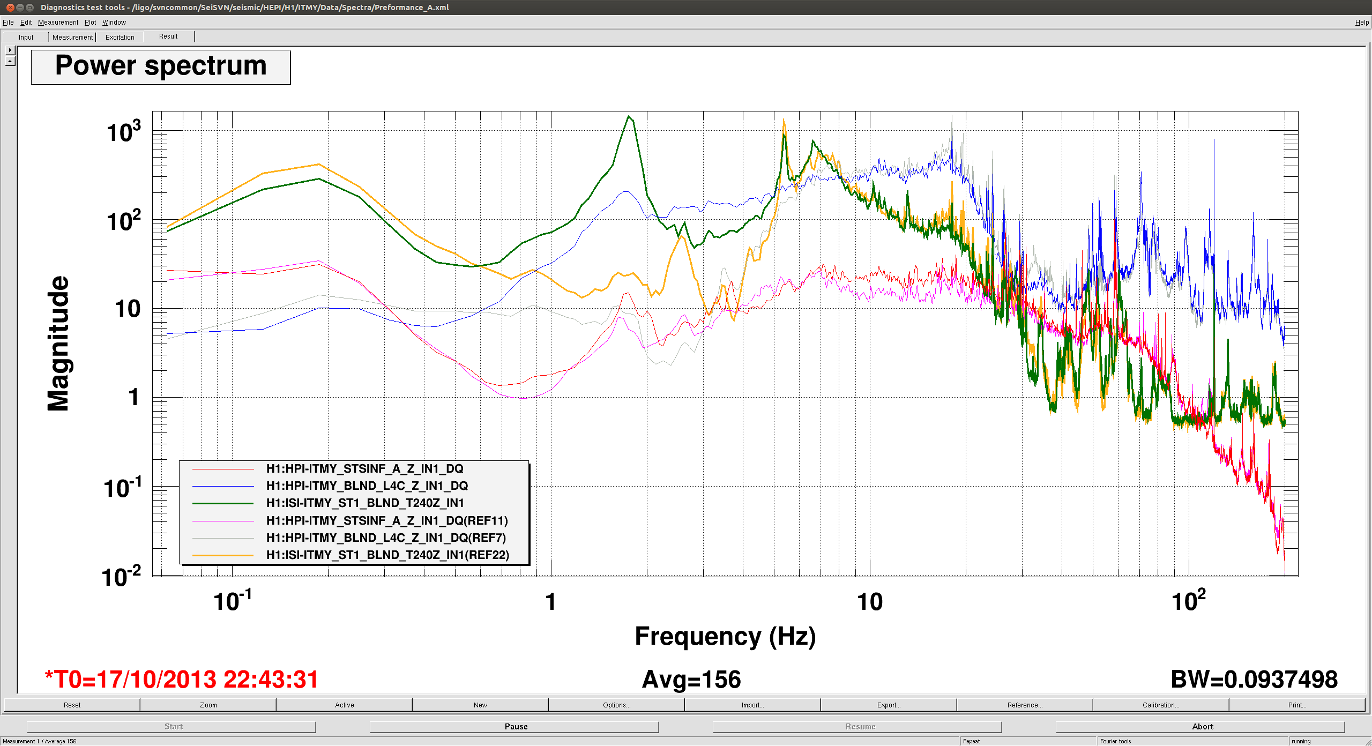Screen dimensions: 1372x746
Task: Click the Zoom button
Action: click(208, 705)
